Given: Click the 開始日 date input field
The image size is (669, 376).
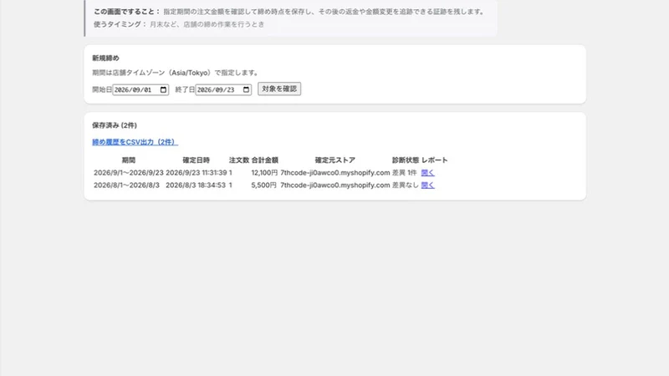Looking at the screenshot, I should coord(140,89).
